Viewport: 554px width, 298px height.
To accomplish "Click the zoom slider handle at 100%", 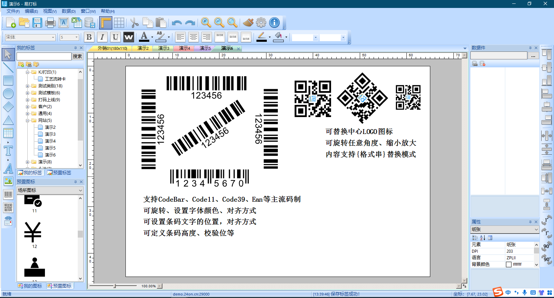I will 115,286.
